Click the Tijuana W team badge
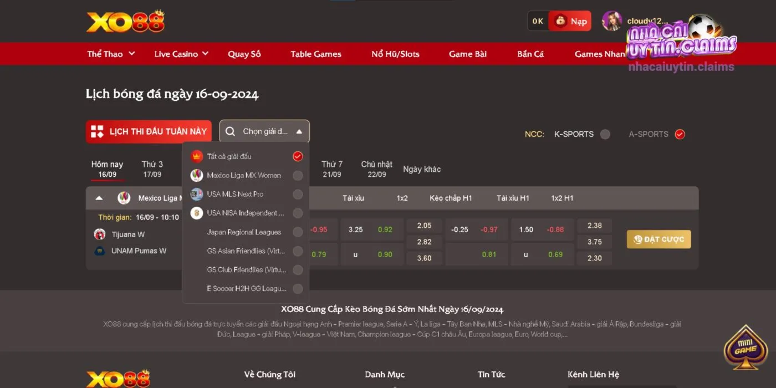 click(x=100, y=234)
